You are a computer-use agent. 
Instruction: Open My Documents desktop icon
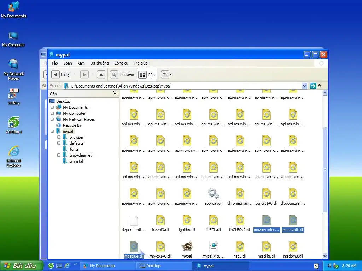pos(13,10)
